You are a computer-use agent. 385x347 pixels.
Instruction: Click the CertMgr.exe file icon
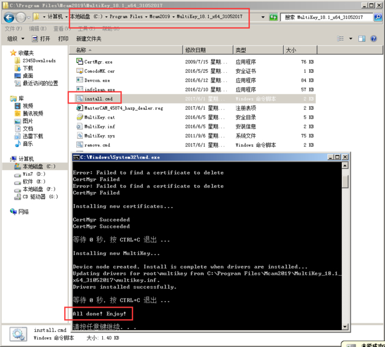click(x=80, y=61)
